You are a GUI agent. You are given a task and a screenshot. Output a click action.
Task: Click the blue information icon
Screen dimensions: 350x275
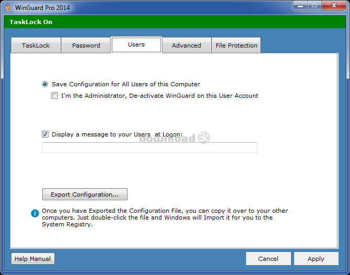35,213
